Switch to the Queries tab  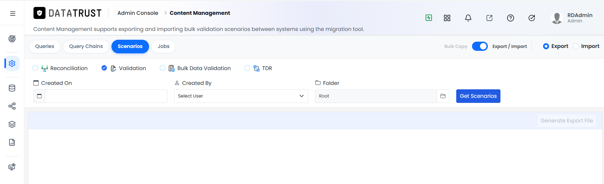(x=45, y=46)
